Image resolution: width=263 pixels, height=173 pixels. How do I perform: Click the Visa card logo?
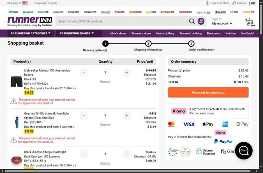tap(189, 124)
